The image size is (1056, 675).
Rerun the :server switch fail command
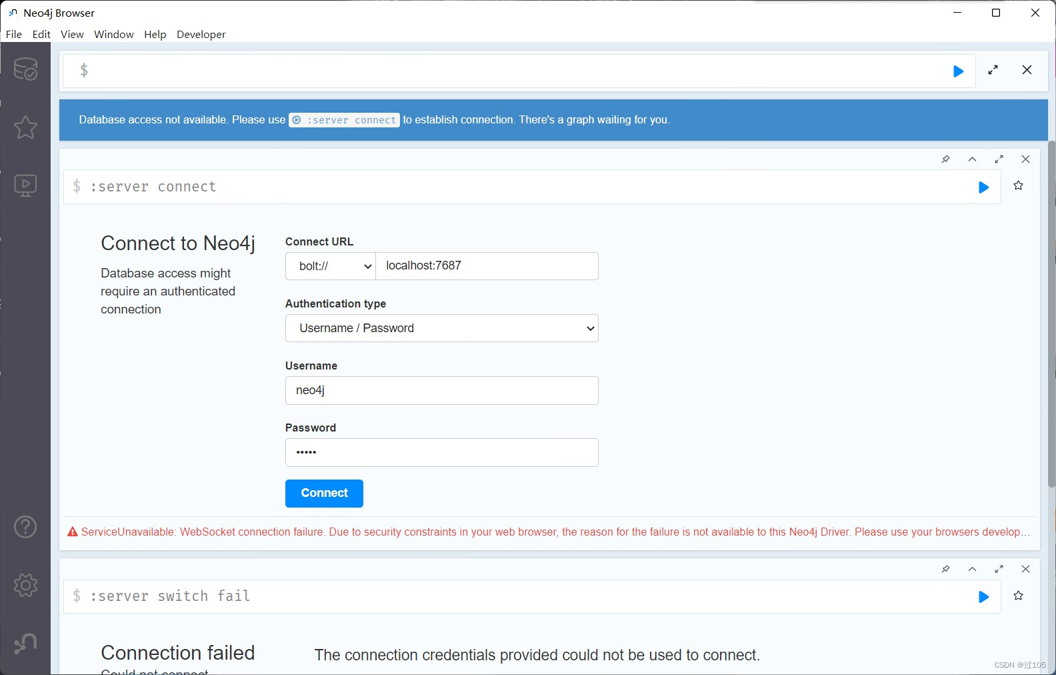click(983, 597)
